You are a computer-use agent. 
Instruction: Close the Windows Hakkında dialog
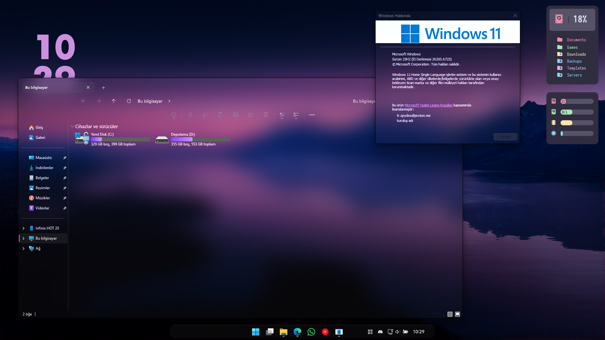515,15
